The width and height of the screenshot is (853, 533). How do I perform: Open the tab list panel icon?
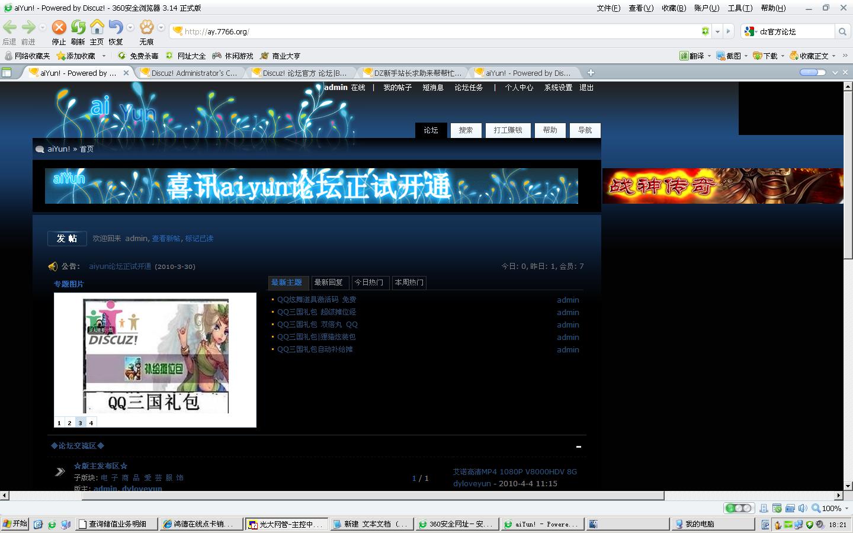[7, 73]
